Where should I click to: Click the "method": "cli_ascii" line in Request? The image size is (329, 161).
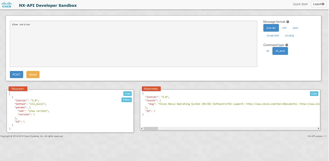pos(30,104)
